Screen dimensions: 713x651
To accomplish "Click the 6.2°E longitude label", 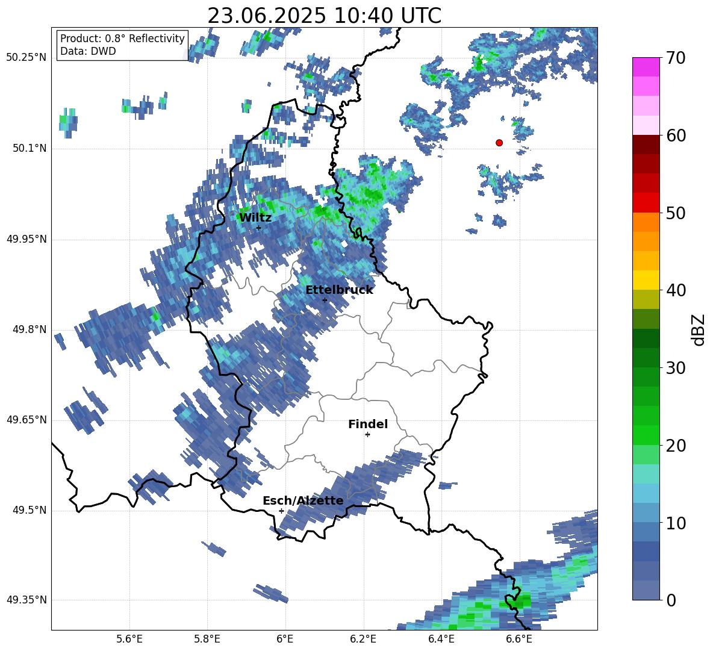I will tap(363, 639).
